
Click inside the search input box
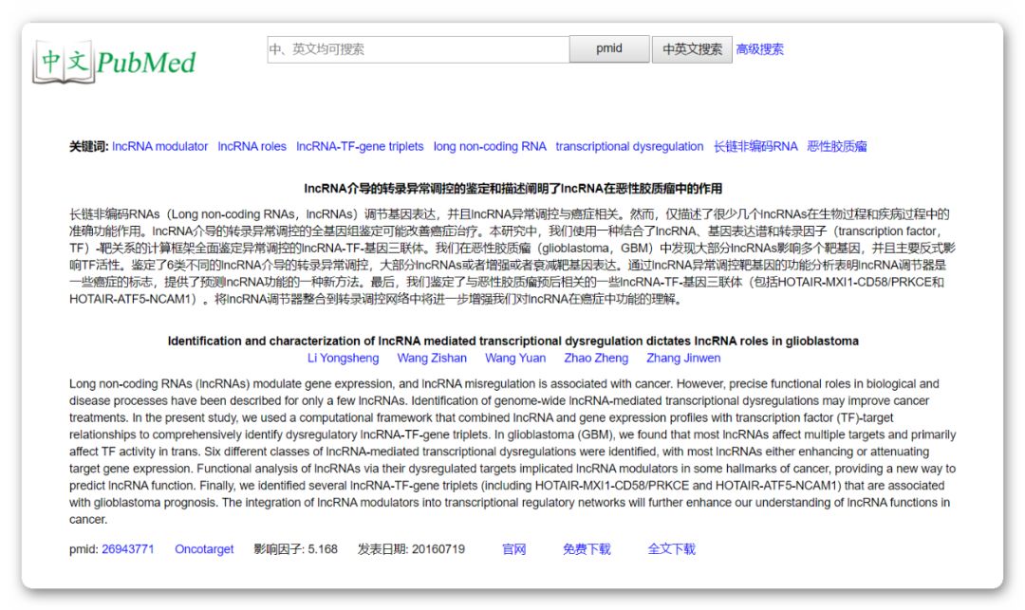click(x=418, y=48)
